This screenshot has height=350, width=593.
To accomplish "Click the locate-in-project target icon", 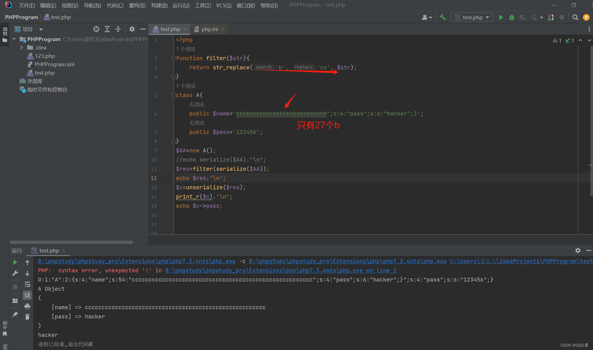I will (96, 29).
